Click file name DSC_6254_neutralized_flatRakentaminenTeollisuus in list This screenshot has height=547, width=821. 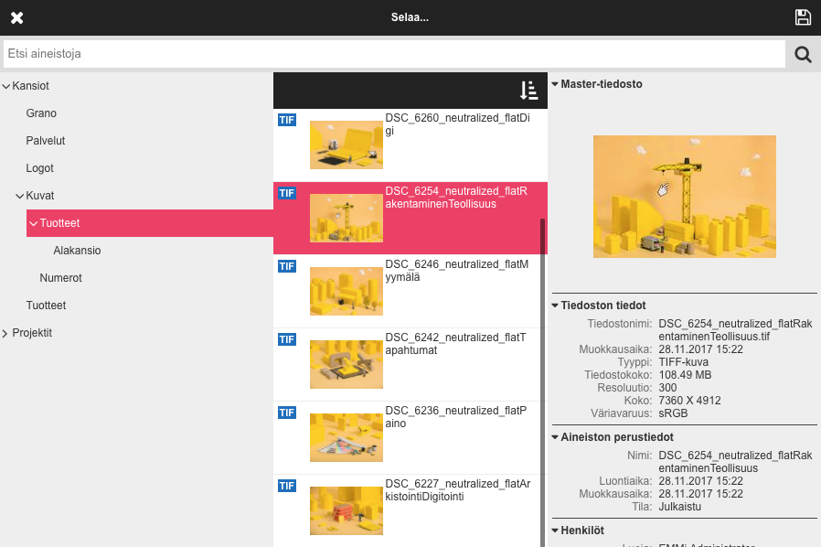tap(456, 198)
